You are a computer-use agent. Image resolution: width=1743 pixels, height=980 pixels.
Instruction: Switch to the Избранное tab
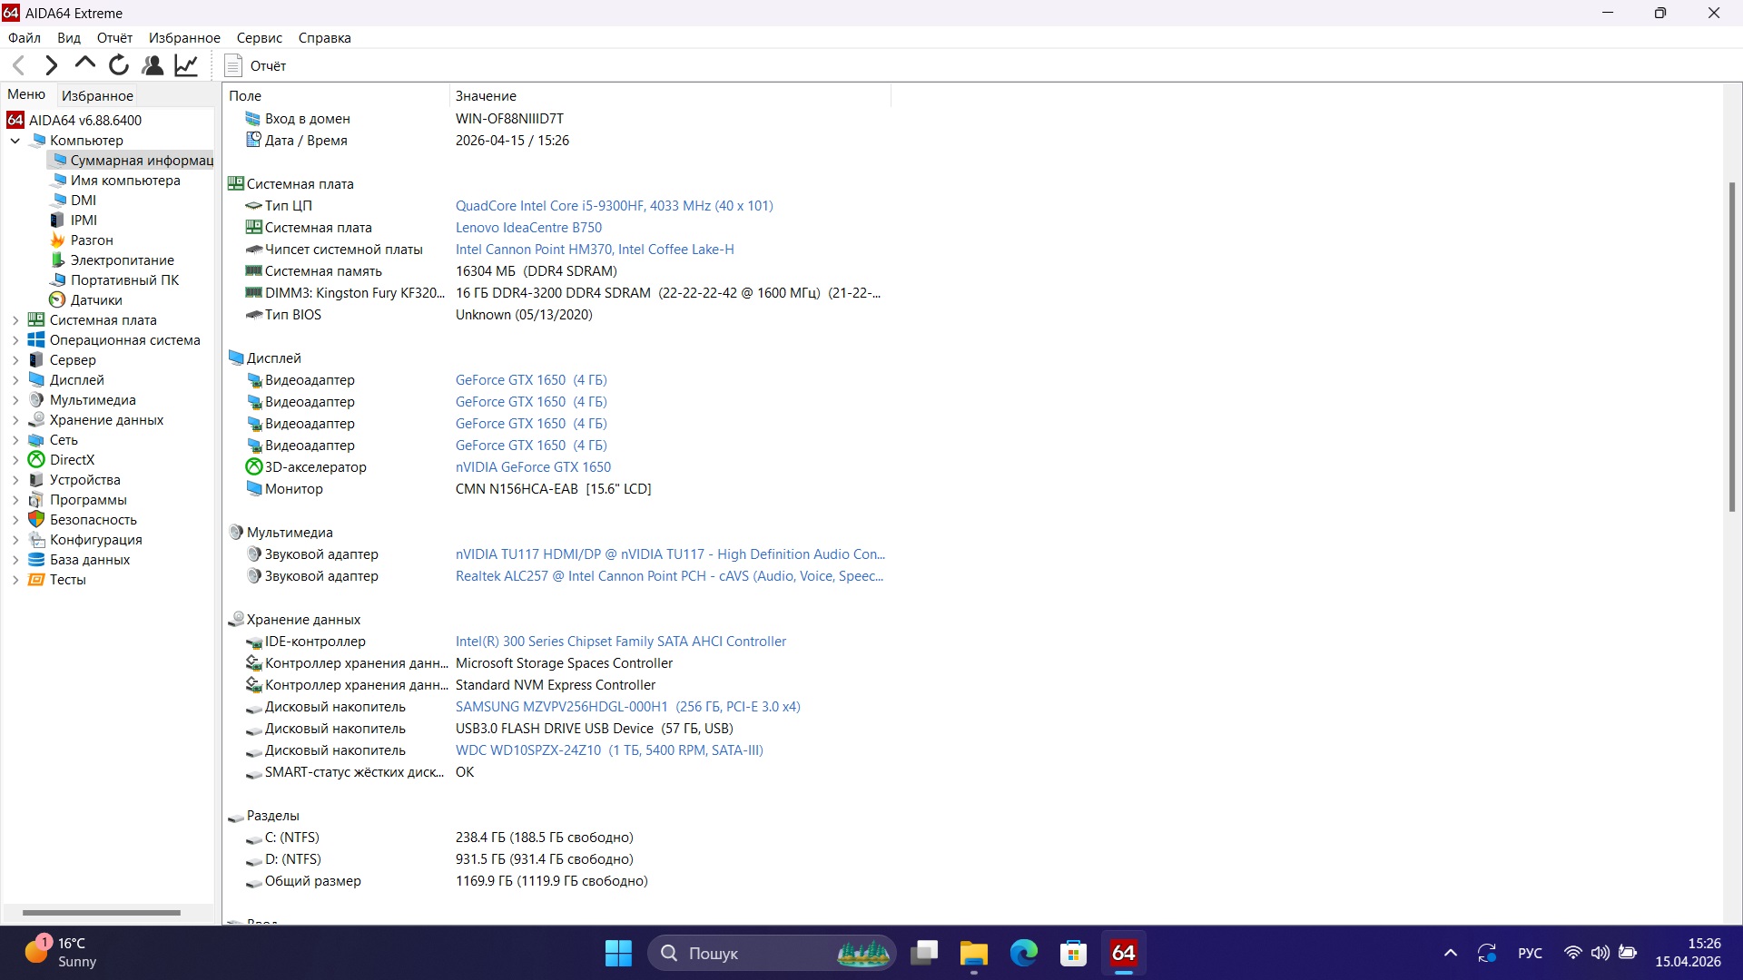(96, 94)
